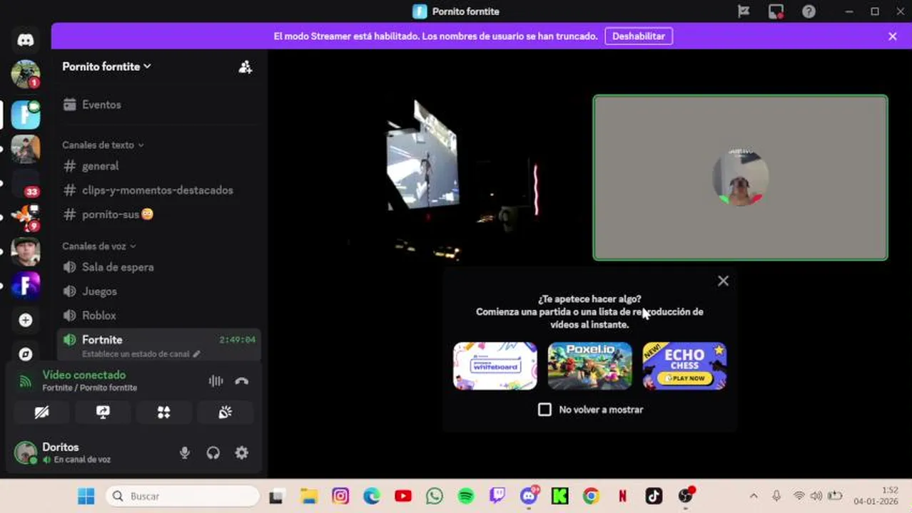This screenshot has width=912, height=513.
Task: Open the invite people icon beside server name
Action: (x=245, y=67)
